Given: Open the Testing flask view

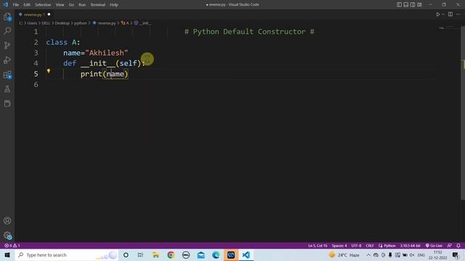Looking at the screenshot, I should [7, 88].
